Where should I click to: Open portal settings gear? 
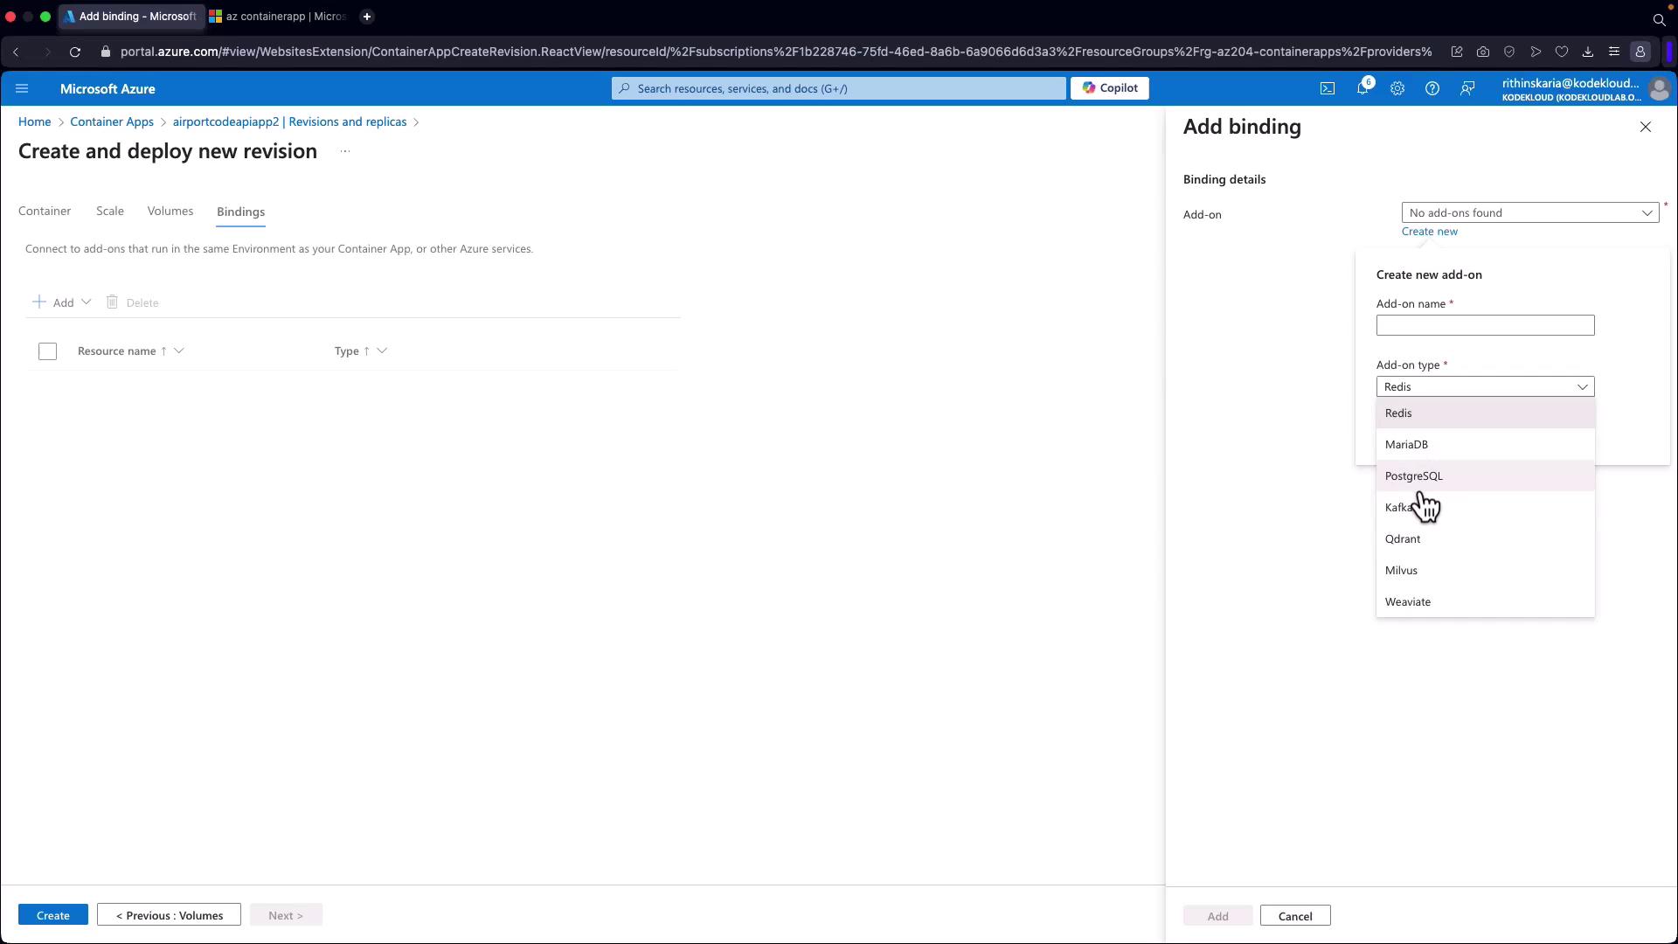(x=1397, y=88)
